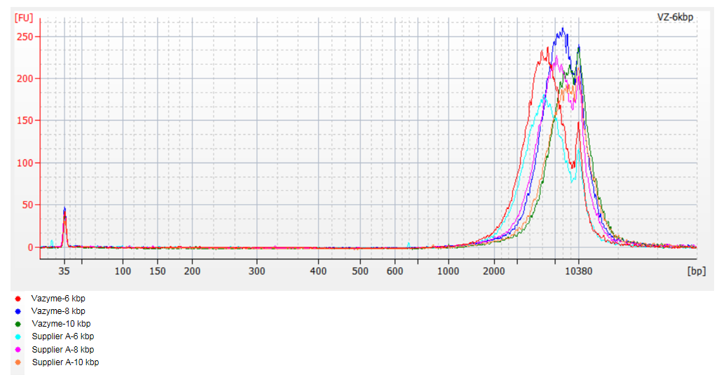Click the lower marker peak at 35 bp
The width and height of the screenshot is (726, 375).
[64, 210]
